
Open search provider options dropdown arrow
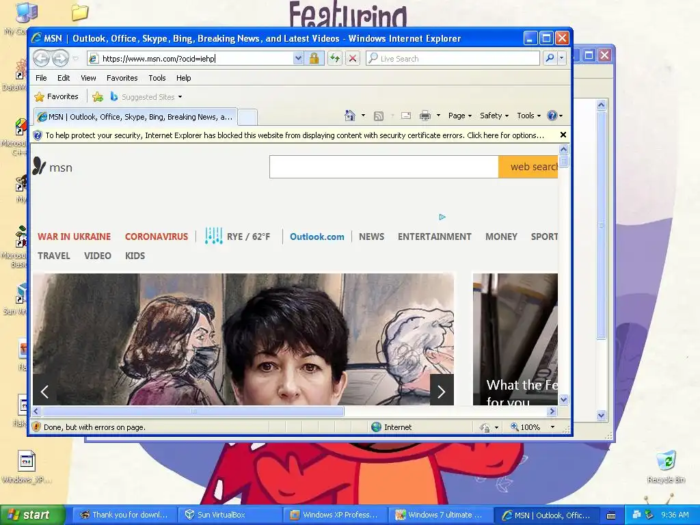pyautogui.click(x=562, y=58)
